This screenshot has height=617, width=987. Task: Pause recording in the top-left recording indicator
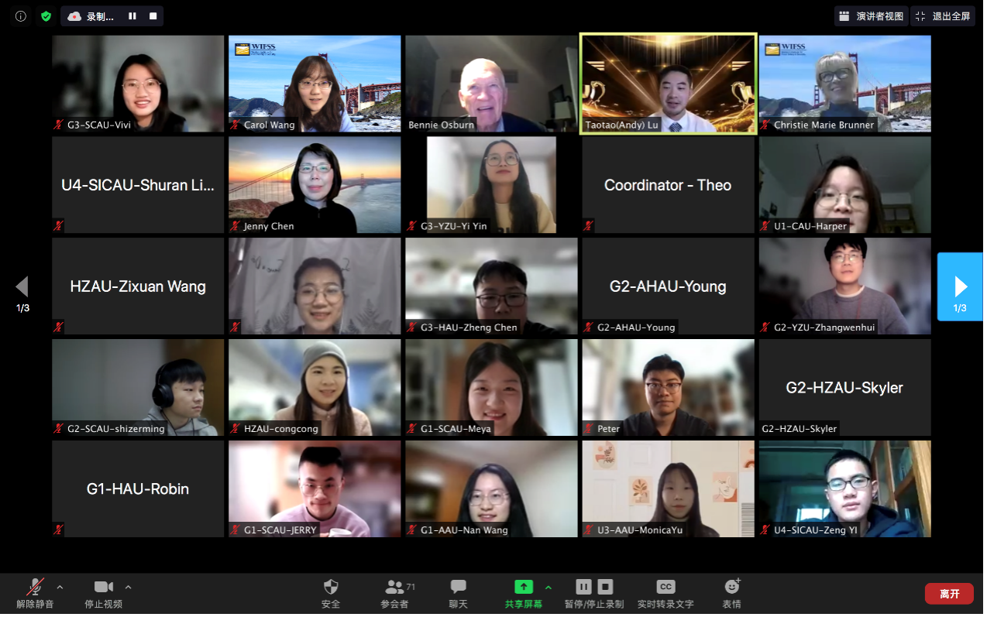click(132, 16)
